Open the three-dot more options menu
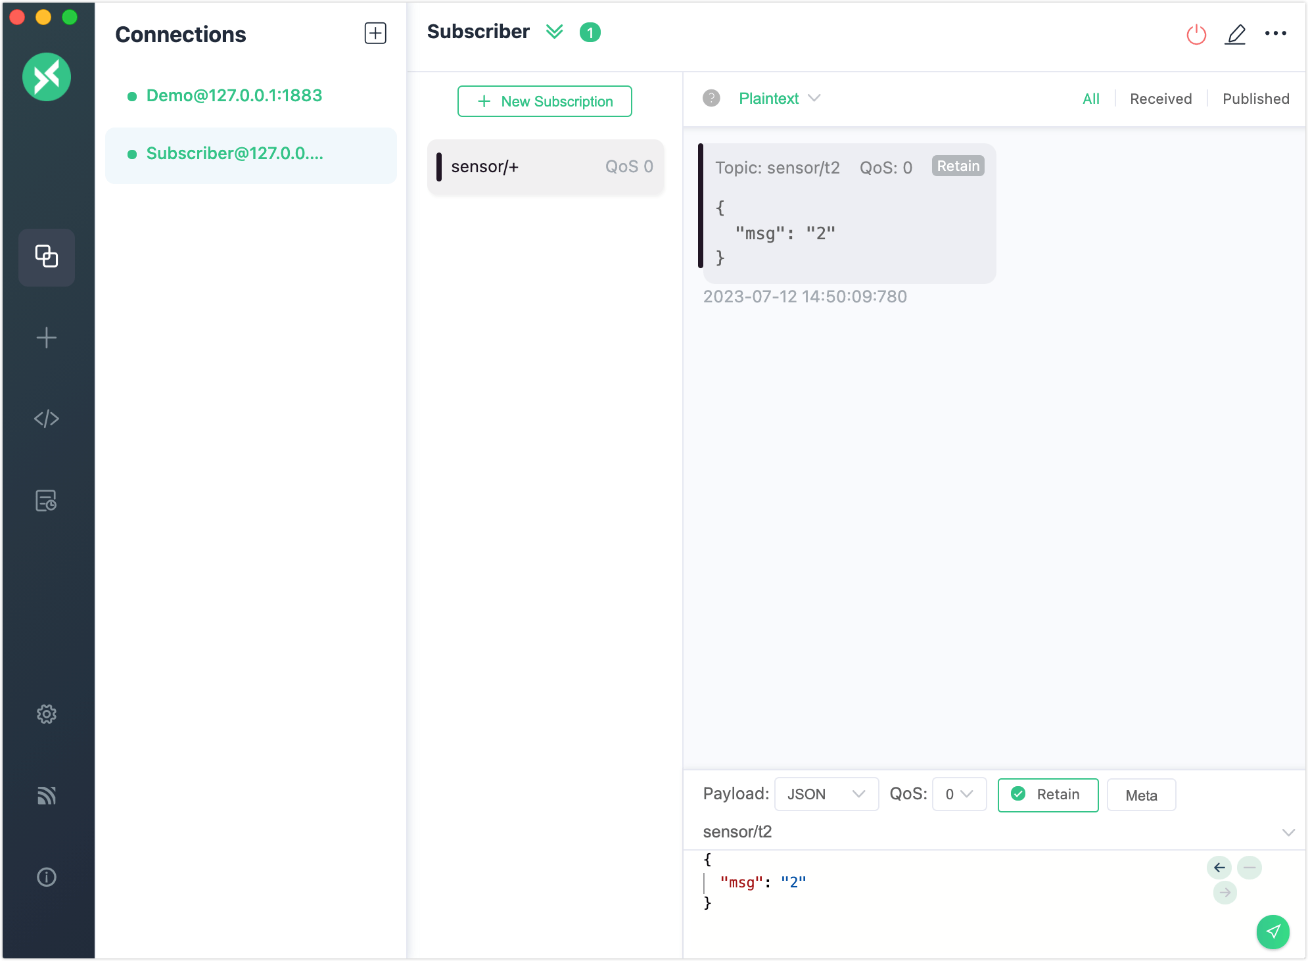The image size is (1308, 961). coord(1275,34)
